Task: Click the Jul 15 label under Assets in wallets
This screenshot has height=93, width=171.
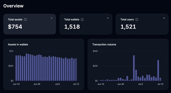Action: [x=76, y=84]
